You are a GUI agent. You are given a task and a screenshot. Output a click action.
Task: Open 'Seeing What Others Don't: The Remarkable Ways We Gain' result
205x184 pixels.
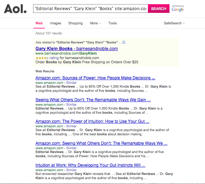[x=93, y=100]
